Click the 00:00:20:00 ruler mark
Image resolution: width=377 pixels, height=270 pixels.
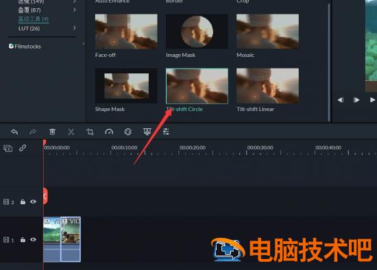coord(193,147)
